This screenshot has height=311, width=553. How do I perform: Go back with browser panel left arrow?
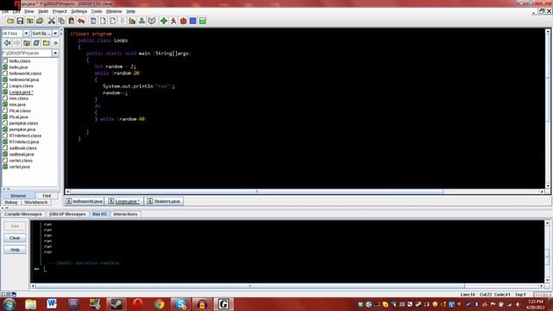click(7, 43)
